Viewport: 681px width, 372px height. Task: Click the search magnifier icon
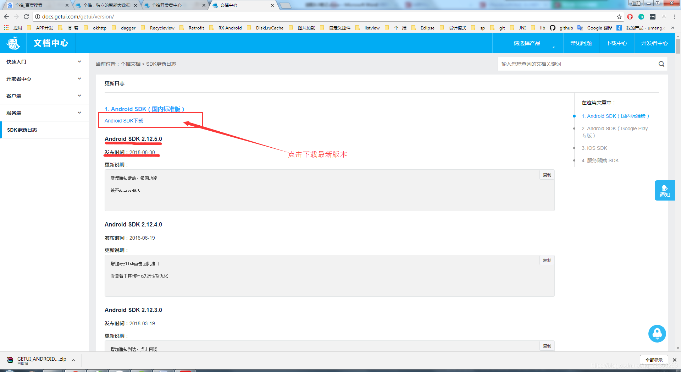[x=661, y=64]
